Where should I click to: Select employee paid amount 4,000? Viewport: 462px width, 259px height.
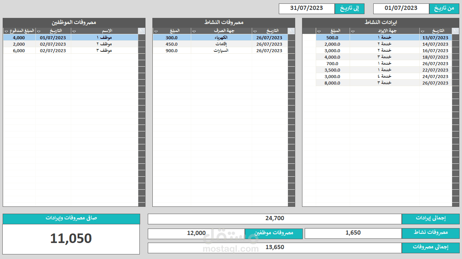pos(19,38)
